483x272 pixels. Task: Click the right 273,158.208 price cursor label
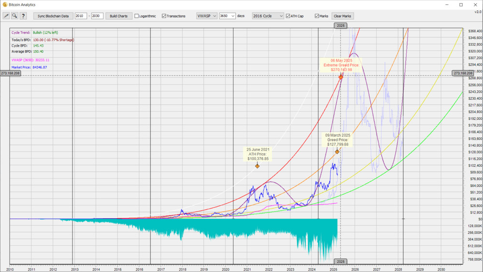click(x=463, y=73)
